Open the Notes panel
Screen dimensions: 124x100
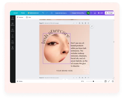tap(20, 81)
